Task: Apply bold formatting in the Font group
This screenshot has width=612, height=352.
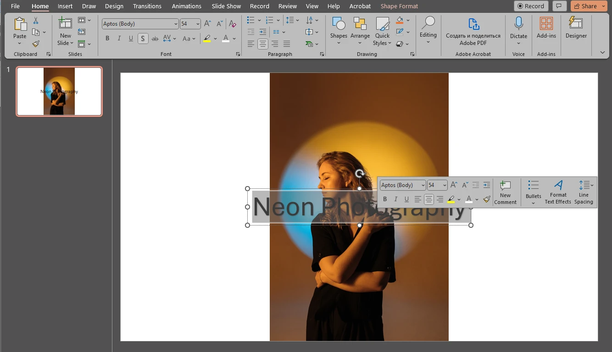Action: coord(107,38)
